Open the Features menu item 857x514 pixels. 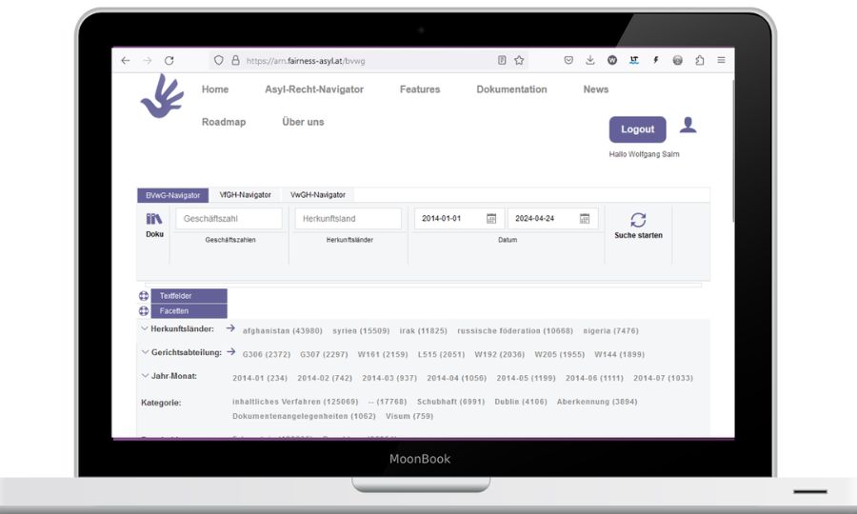click(420, 89)
